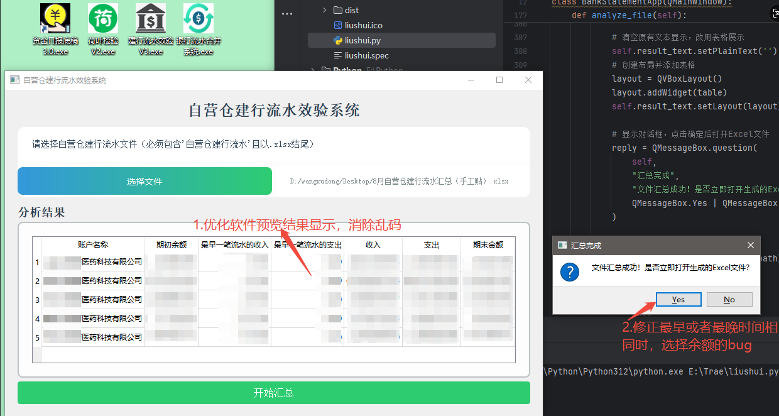Select row 1 in the analysis results table

[94, 262]
